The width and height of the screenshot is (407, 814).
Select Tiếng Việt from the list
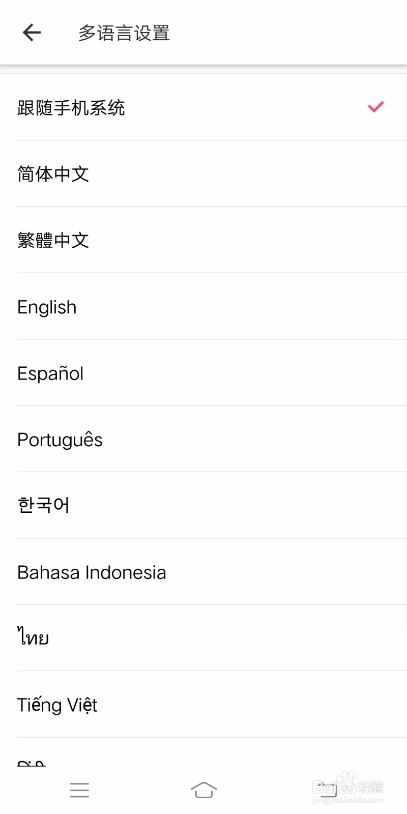(57, 705)
